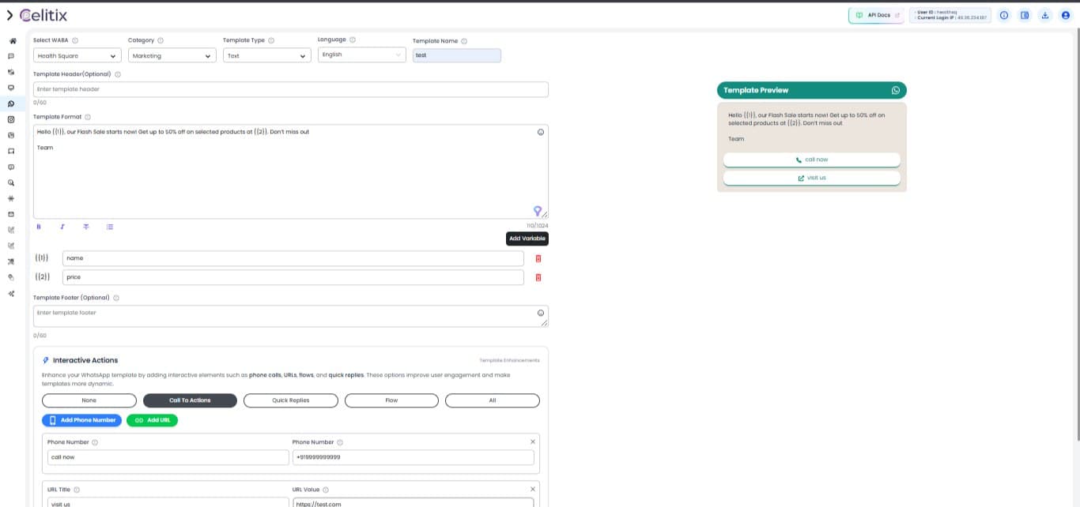Click into the Template Format text area
The width and height of the screenshot is (1080, 507).
pyautogui.click(x=291, y=171)
